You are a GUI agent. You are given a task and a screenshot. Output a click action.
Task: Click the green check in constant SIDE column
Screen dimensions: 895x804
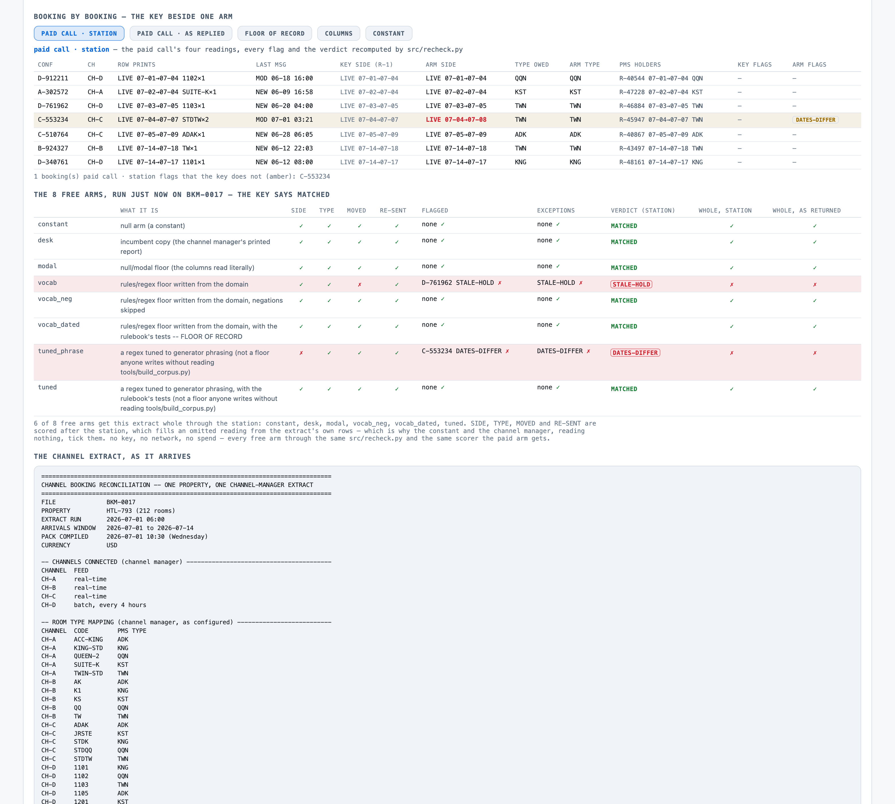coord(301,226)
